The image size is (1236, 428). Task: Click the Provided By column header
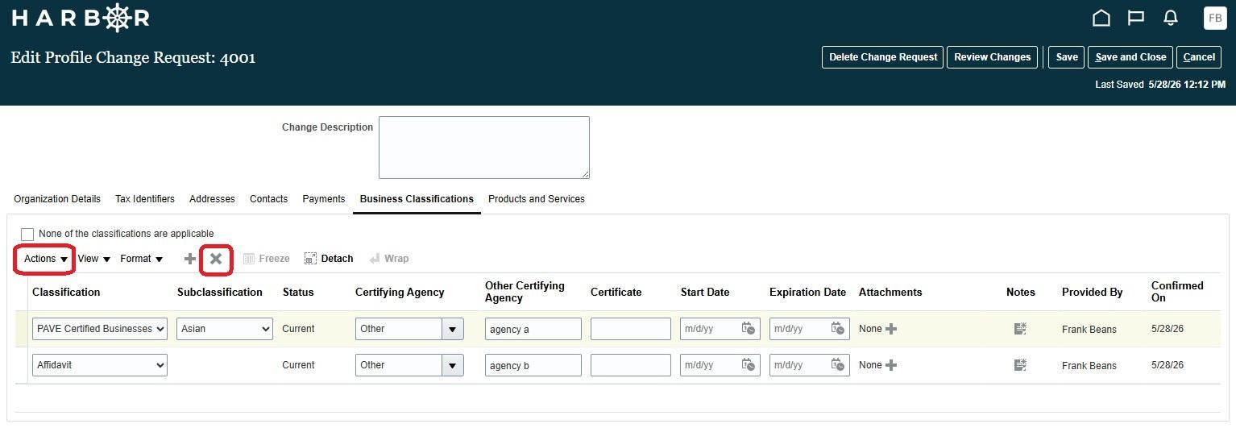1092,293
